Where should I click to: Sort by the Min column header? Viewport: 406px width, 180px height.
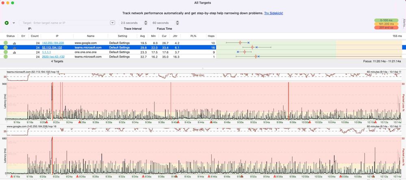pyautogui.click(x=154, y=36)
